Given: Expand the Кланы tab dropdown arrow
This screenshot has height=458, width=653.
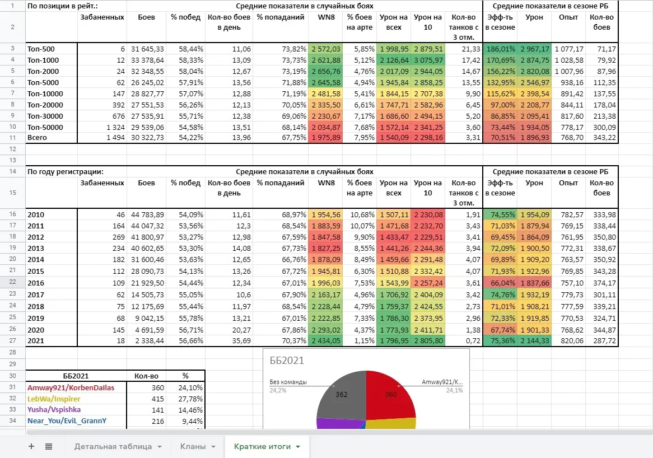Looking at the screenshot, I should pos(213,447).
